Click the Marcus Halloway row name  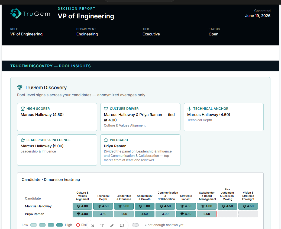click(38, 206)
